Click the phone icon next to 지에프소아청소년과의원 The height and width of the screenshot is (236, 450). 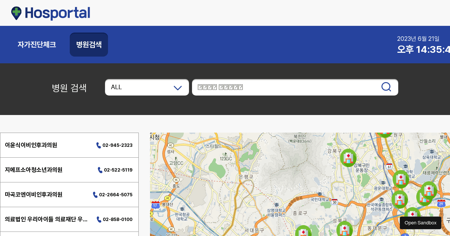click(100, 170)
